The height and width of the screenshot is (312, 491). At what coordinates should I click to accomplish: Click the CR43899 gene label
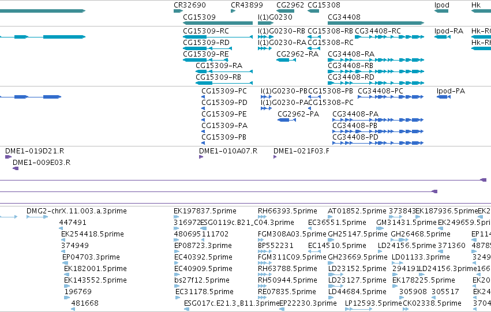coord(247,5)
